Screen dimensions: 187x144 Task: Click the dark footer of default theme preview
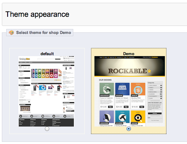click(46, 122)
